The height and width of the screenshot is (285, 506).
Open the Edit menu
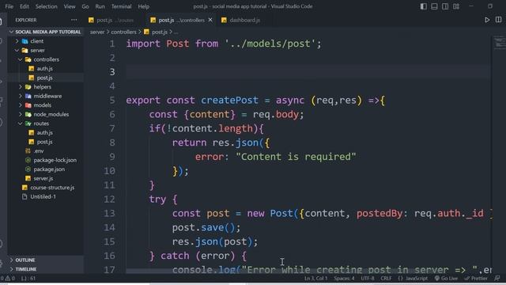(25, 6)
